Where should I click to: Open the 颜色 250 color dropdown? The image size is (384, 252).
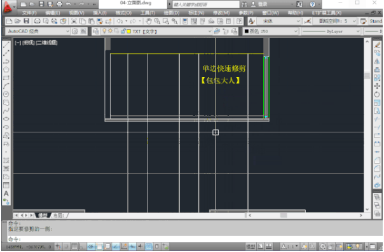(270, 31)
